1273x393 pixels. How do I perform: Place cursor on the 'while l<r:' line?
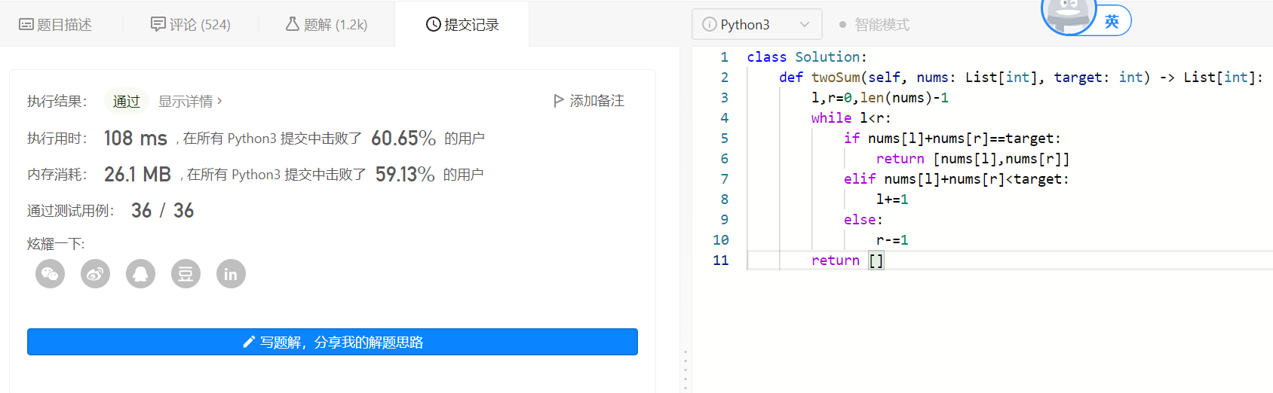[851, 118]
